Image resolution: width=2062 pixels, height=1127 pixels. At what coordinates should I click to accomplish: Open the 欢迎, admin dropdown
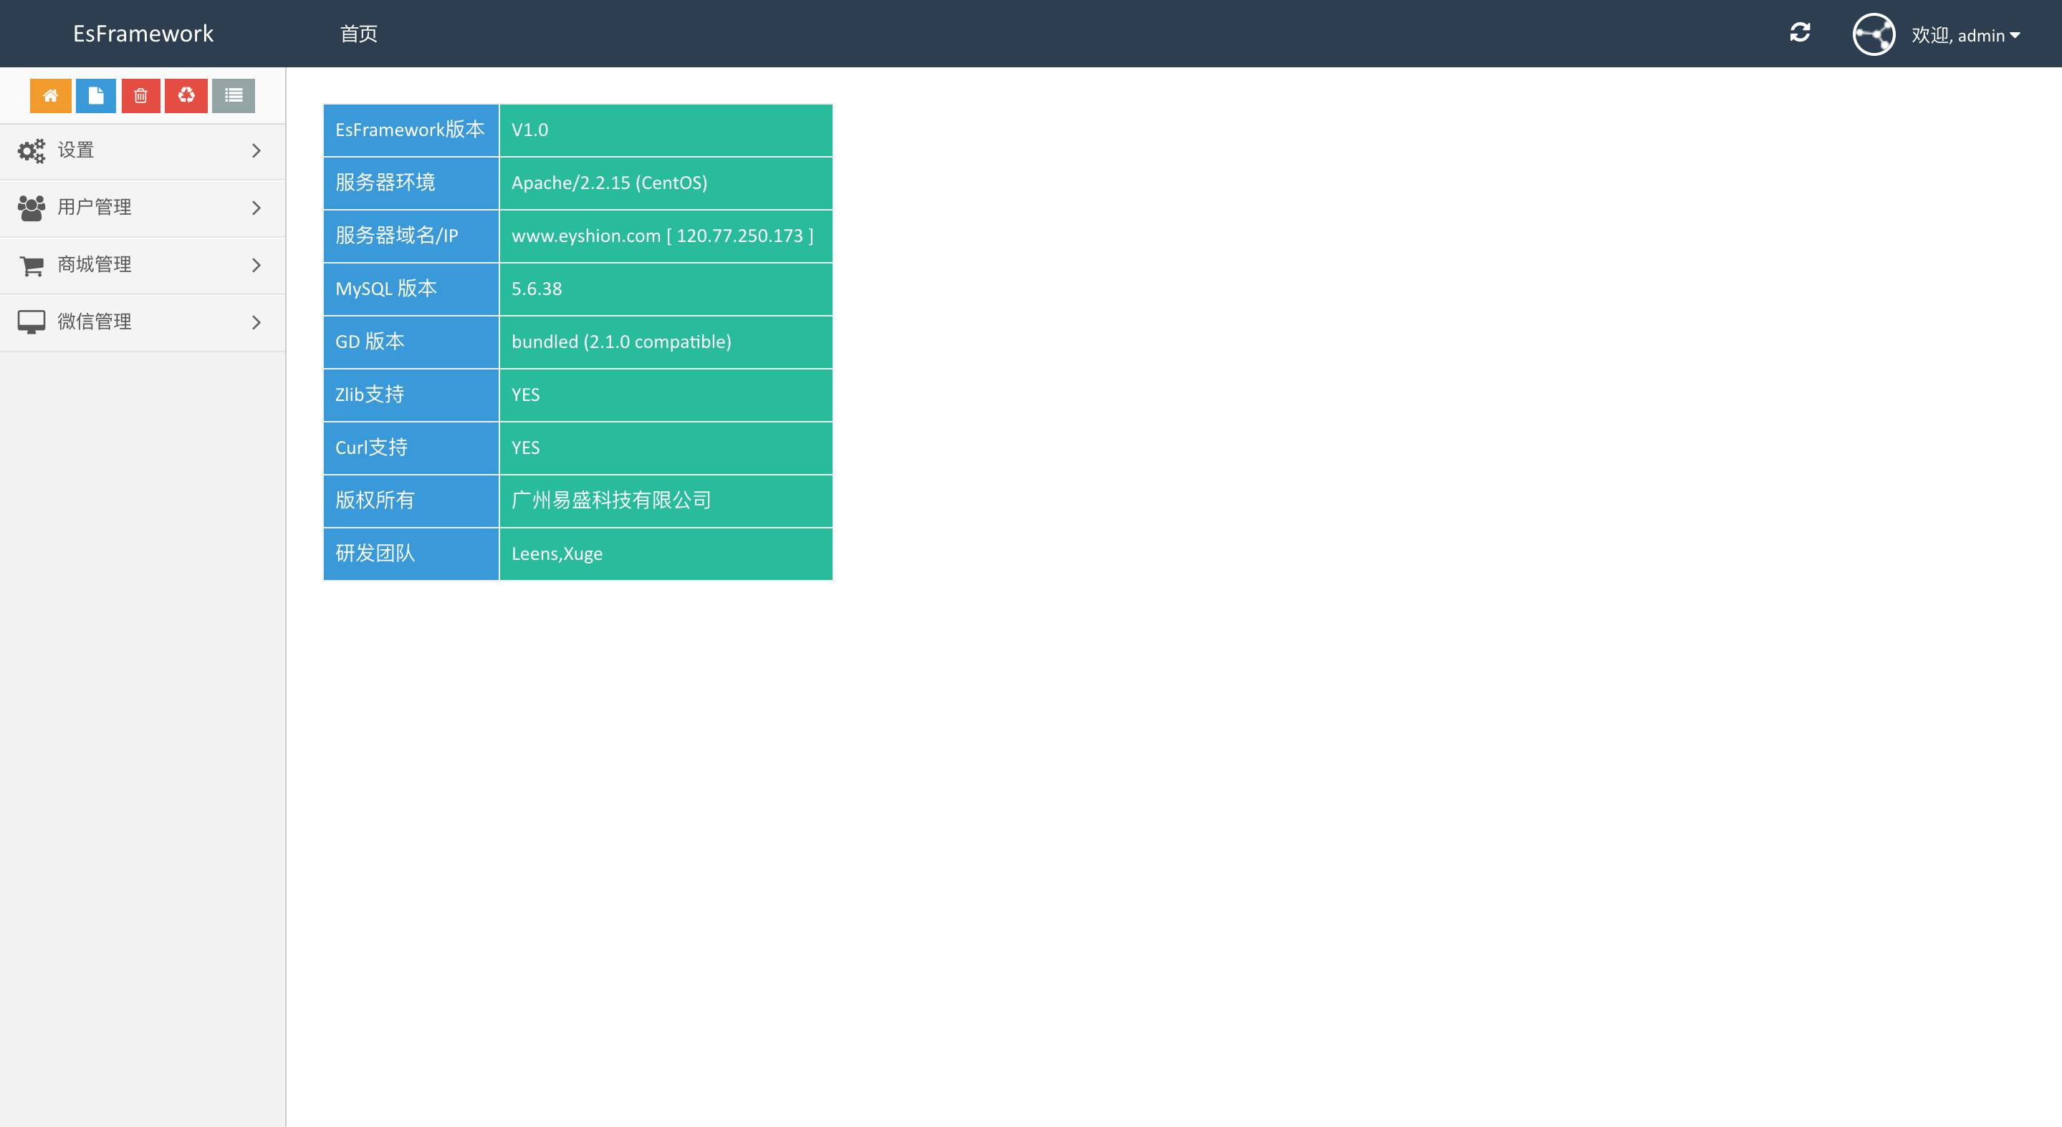click(1965, 35)
